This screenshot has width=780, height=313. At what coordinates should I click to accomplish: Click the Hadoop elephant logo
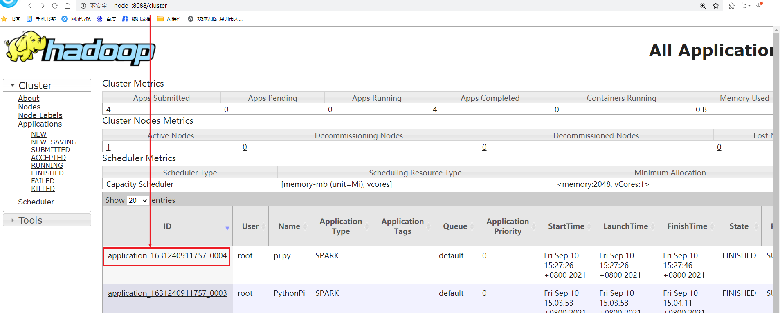pos(80,49)
